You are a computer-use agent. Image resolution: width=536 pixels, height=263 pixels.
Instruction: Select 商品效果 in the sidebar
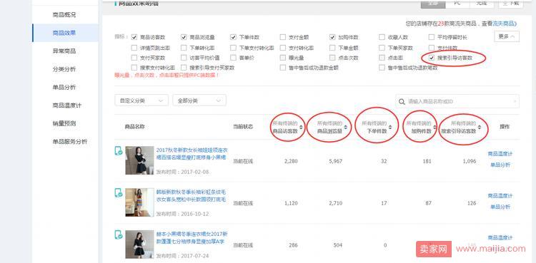point(64,33)
